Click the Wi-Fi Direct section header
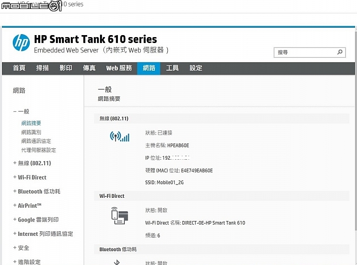 pos(221,196)
